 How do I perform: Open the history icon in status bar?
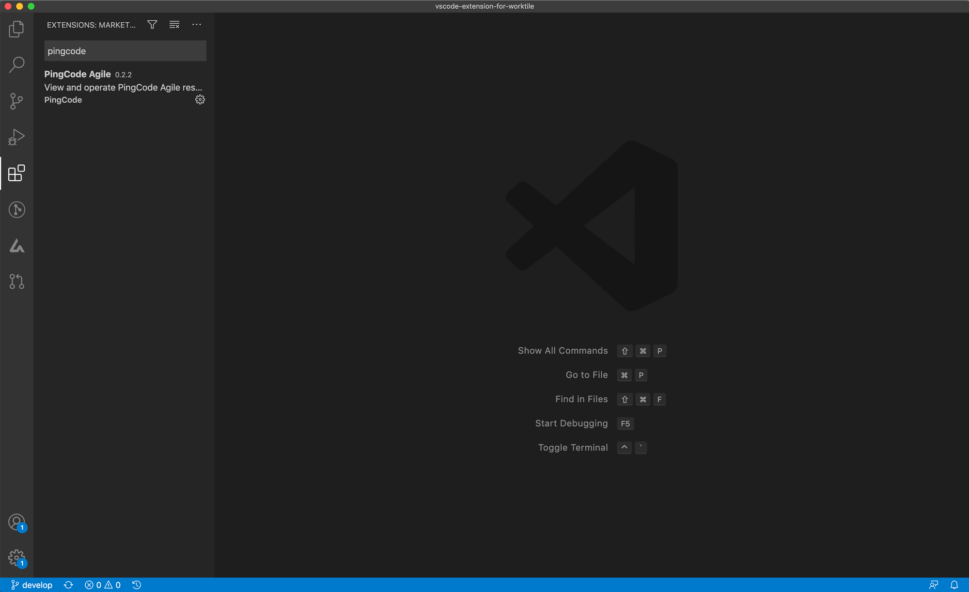coord(137,585)
